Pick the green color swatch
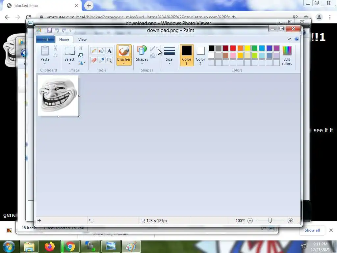The height and width of the screenshot is (253, 337). tap(254, 48)
